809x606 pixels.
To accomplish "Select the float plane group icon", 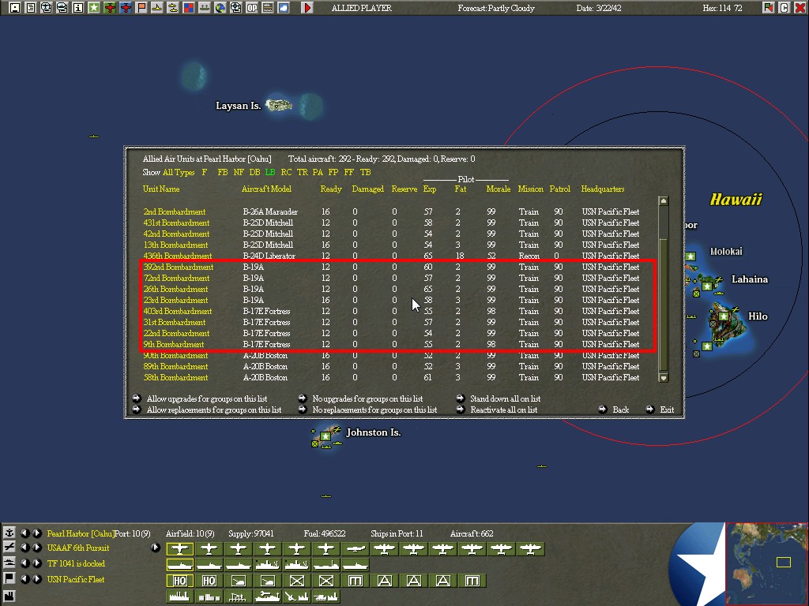I will [x=355, y=549].
